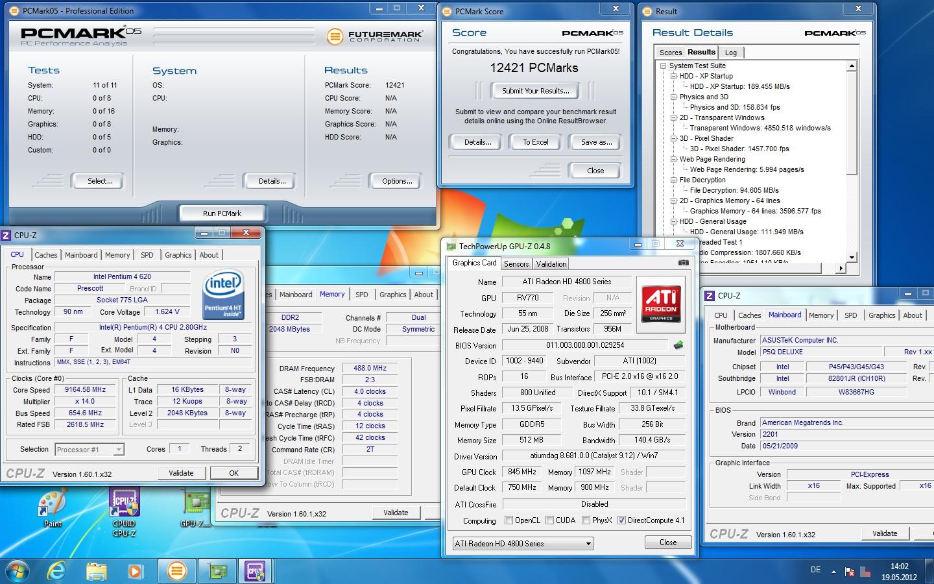Open the ATI Radeon HD 4800 Series dropdown

pos(523,544)
